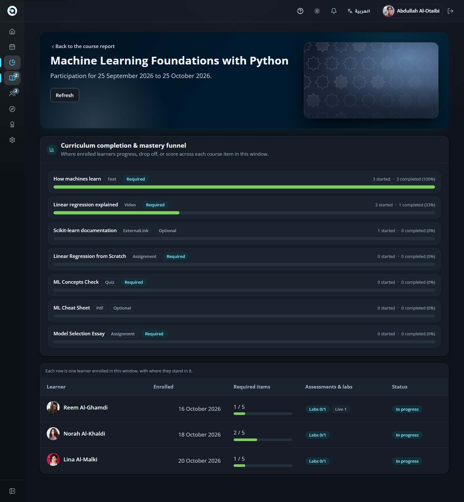The height and width of the screenshot is (502, 464).
Task: Click the Linear regression explained progress bar
Action: (244, 213)
